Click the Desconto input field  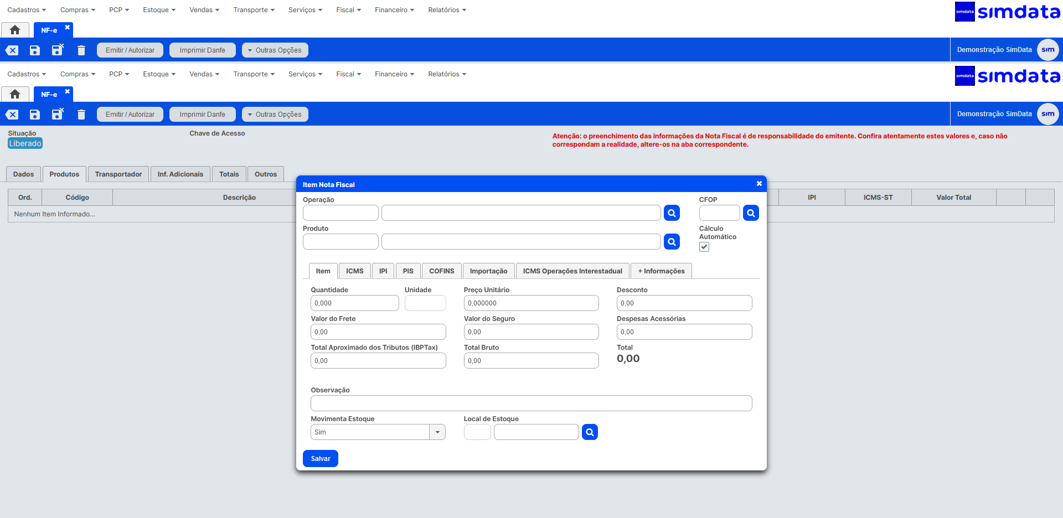(684, 303)
